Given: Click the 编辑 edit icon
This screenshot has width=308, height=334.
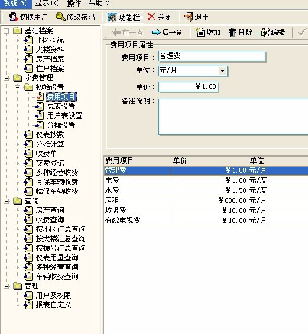Looking at the screenshot, I should [x=265, y=33].
